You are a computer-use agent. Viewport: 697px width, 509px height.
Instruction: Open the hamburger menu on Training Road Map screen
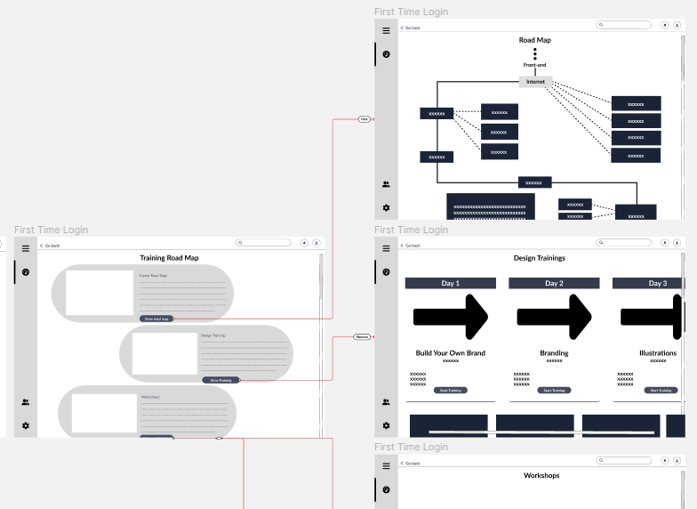[26, 248]
